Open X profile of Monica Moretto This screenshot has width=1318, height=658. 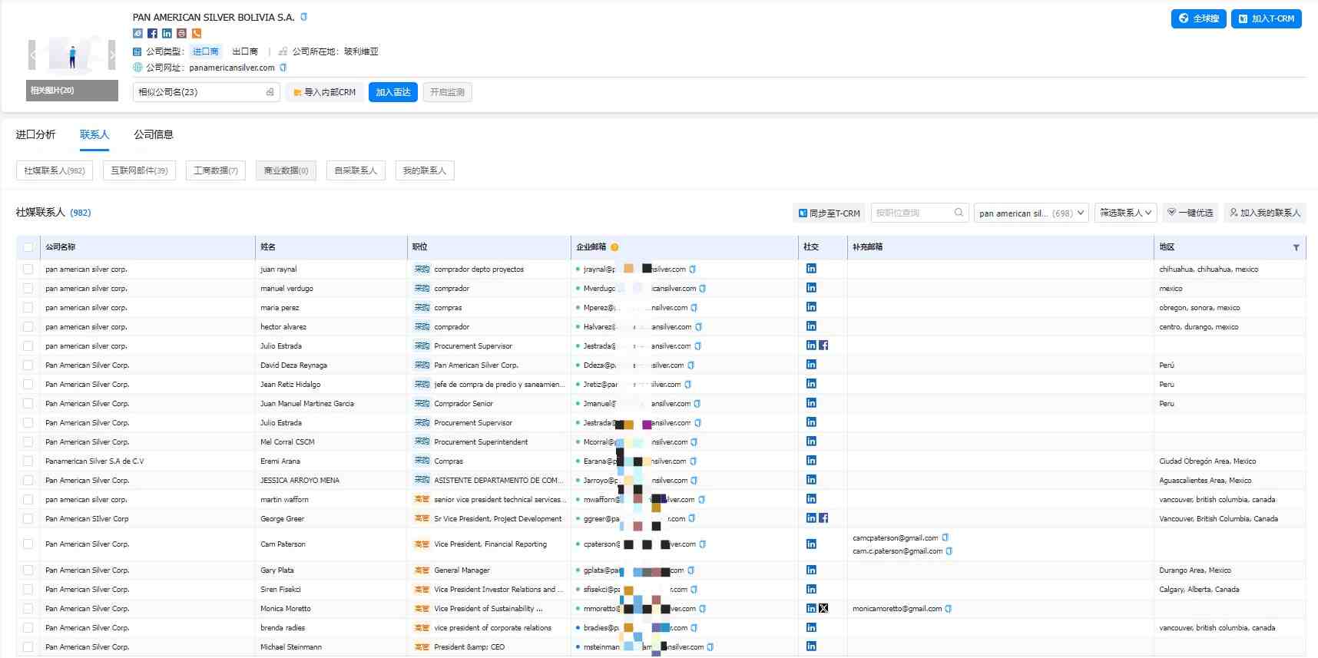[823, 608]
